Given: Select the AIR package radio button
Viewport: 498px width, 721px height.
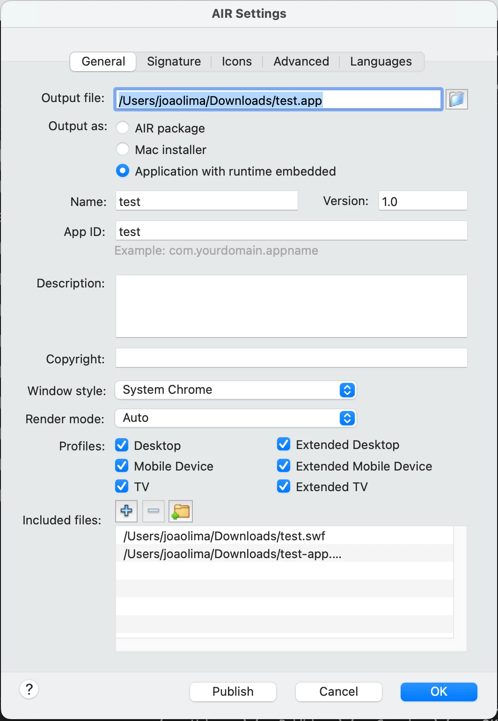Looking at the screenshot, I should pos(123,128).
